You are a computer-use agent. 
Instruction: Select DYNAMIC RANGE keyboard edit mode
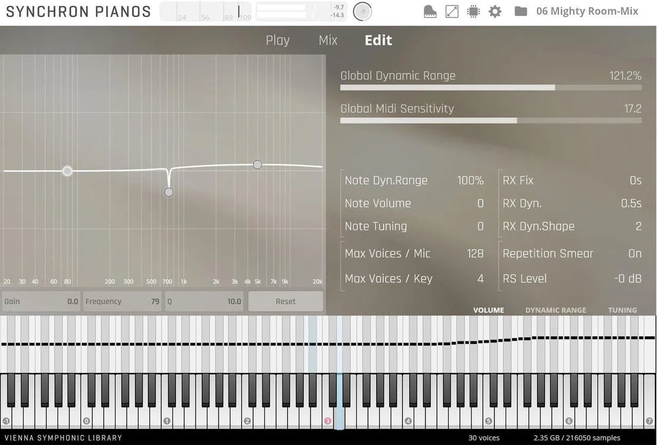click(555, 310)
